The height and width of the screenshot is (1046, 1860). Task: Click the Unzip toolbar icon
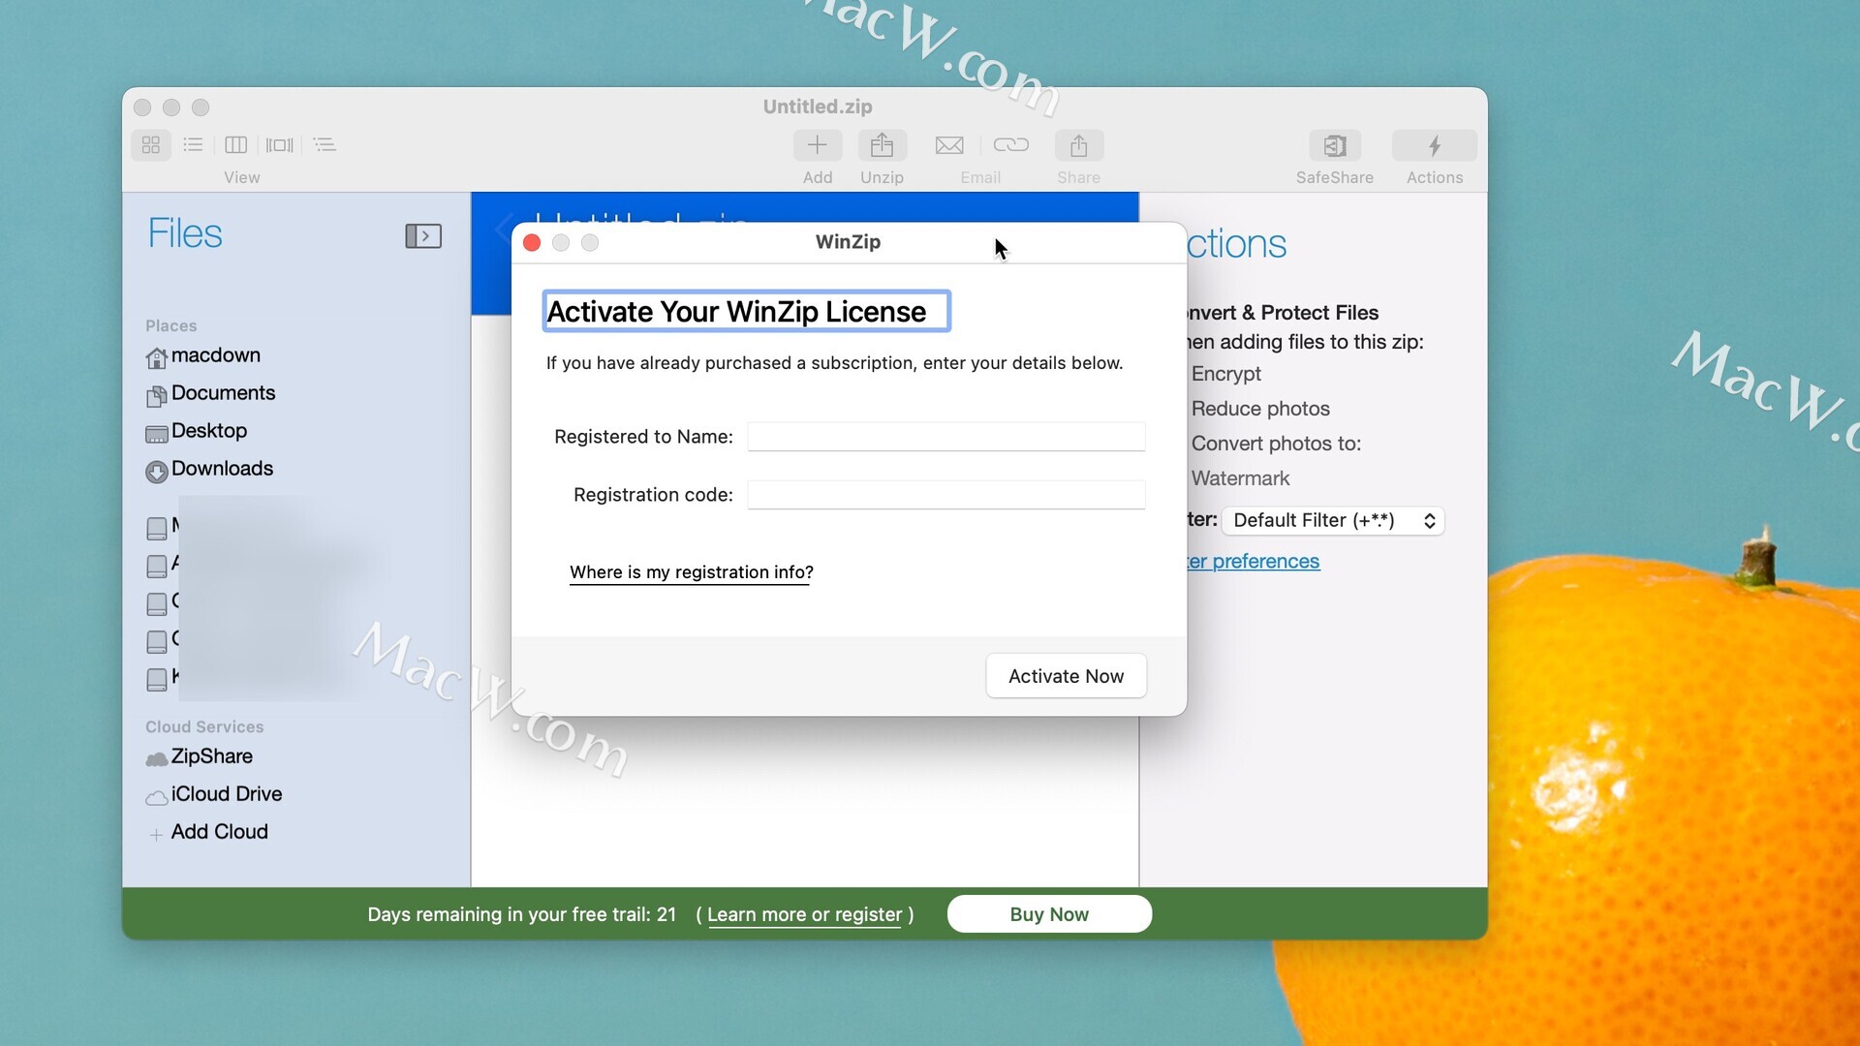tap(882, 146)
